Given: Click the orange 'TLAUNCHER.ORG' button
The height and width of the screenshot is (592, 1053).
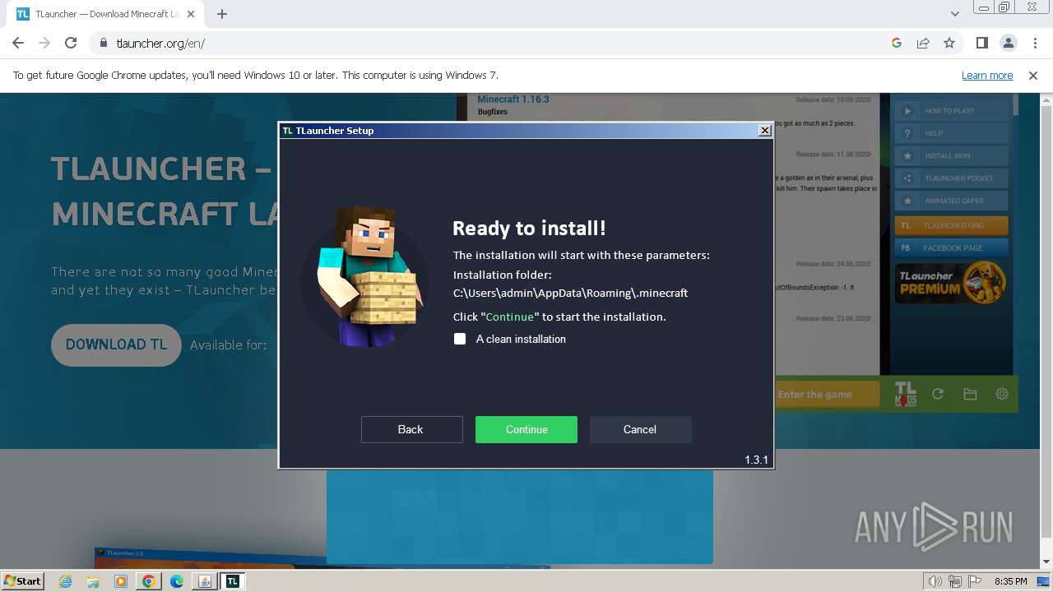Looking at the screenshot, I should point(952,225).
